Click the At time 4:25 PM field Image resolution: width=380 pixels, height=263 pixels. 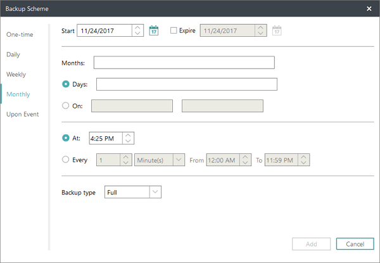pyautogui.click(x=106, y=138)
